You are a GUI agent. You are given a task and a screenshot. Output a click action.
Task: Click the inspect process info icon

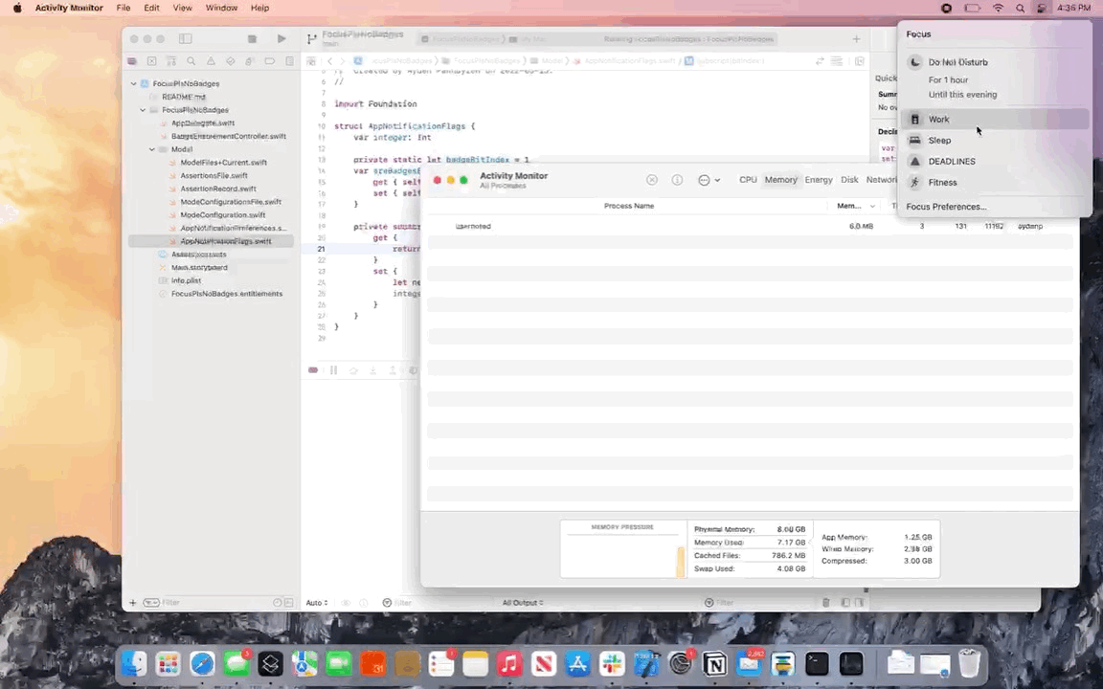[677, 180]
